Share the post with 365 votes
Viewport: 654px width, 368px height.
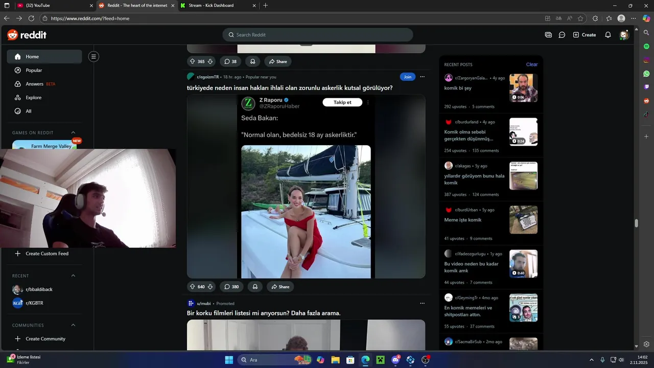278,61
